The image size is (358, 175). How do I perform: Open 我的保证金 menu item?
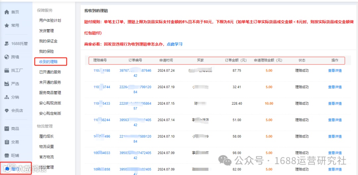point(48,41)
